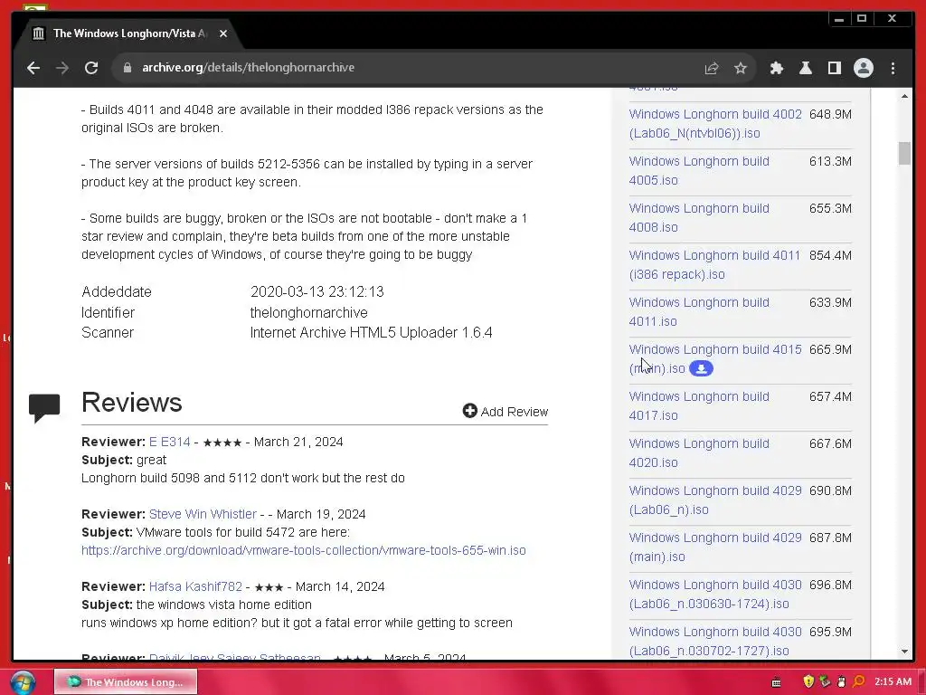Open reviewer Steve Win Whistler profile
Screen dimensions: 926x695
coord(203,514)
